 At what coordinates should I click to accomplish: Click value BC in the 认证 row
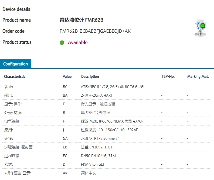click(65, 87)
